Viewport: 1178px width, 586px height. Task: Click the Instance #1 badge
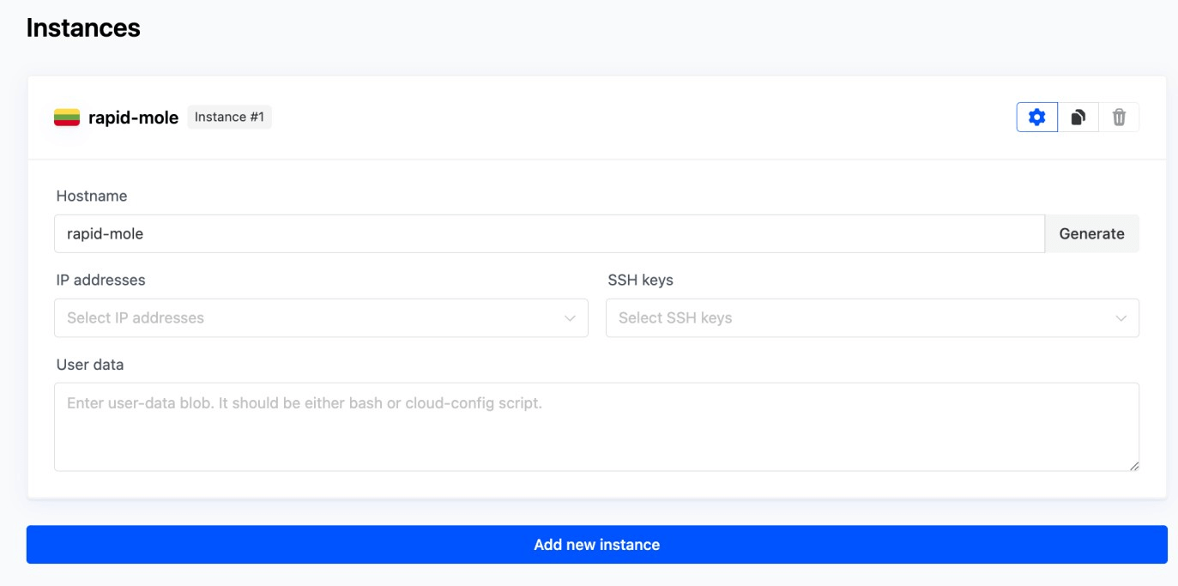coord(229,118)
